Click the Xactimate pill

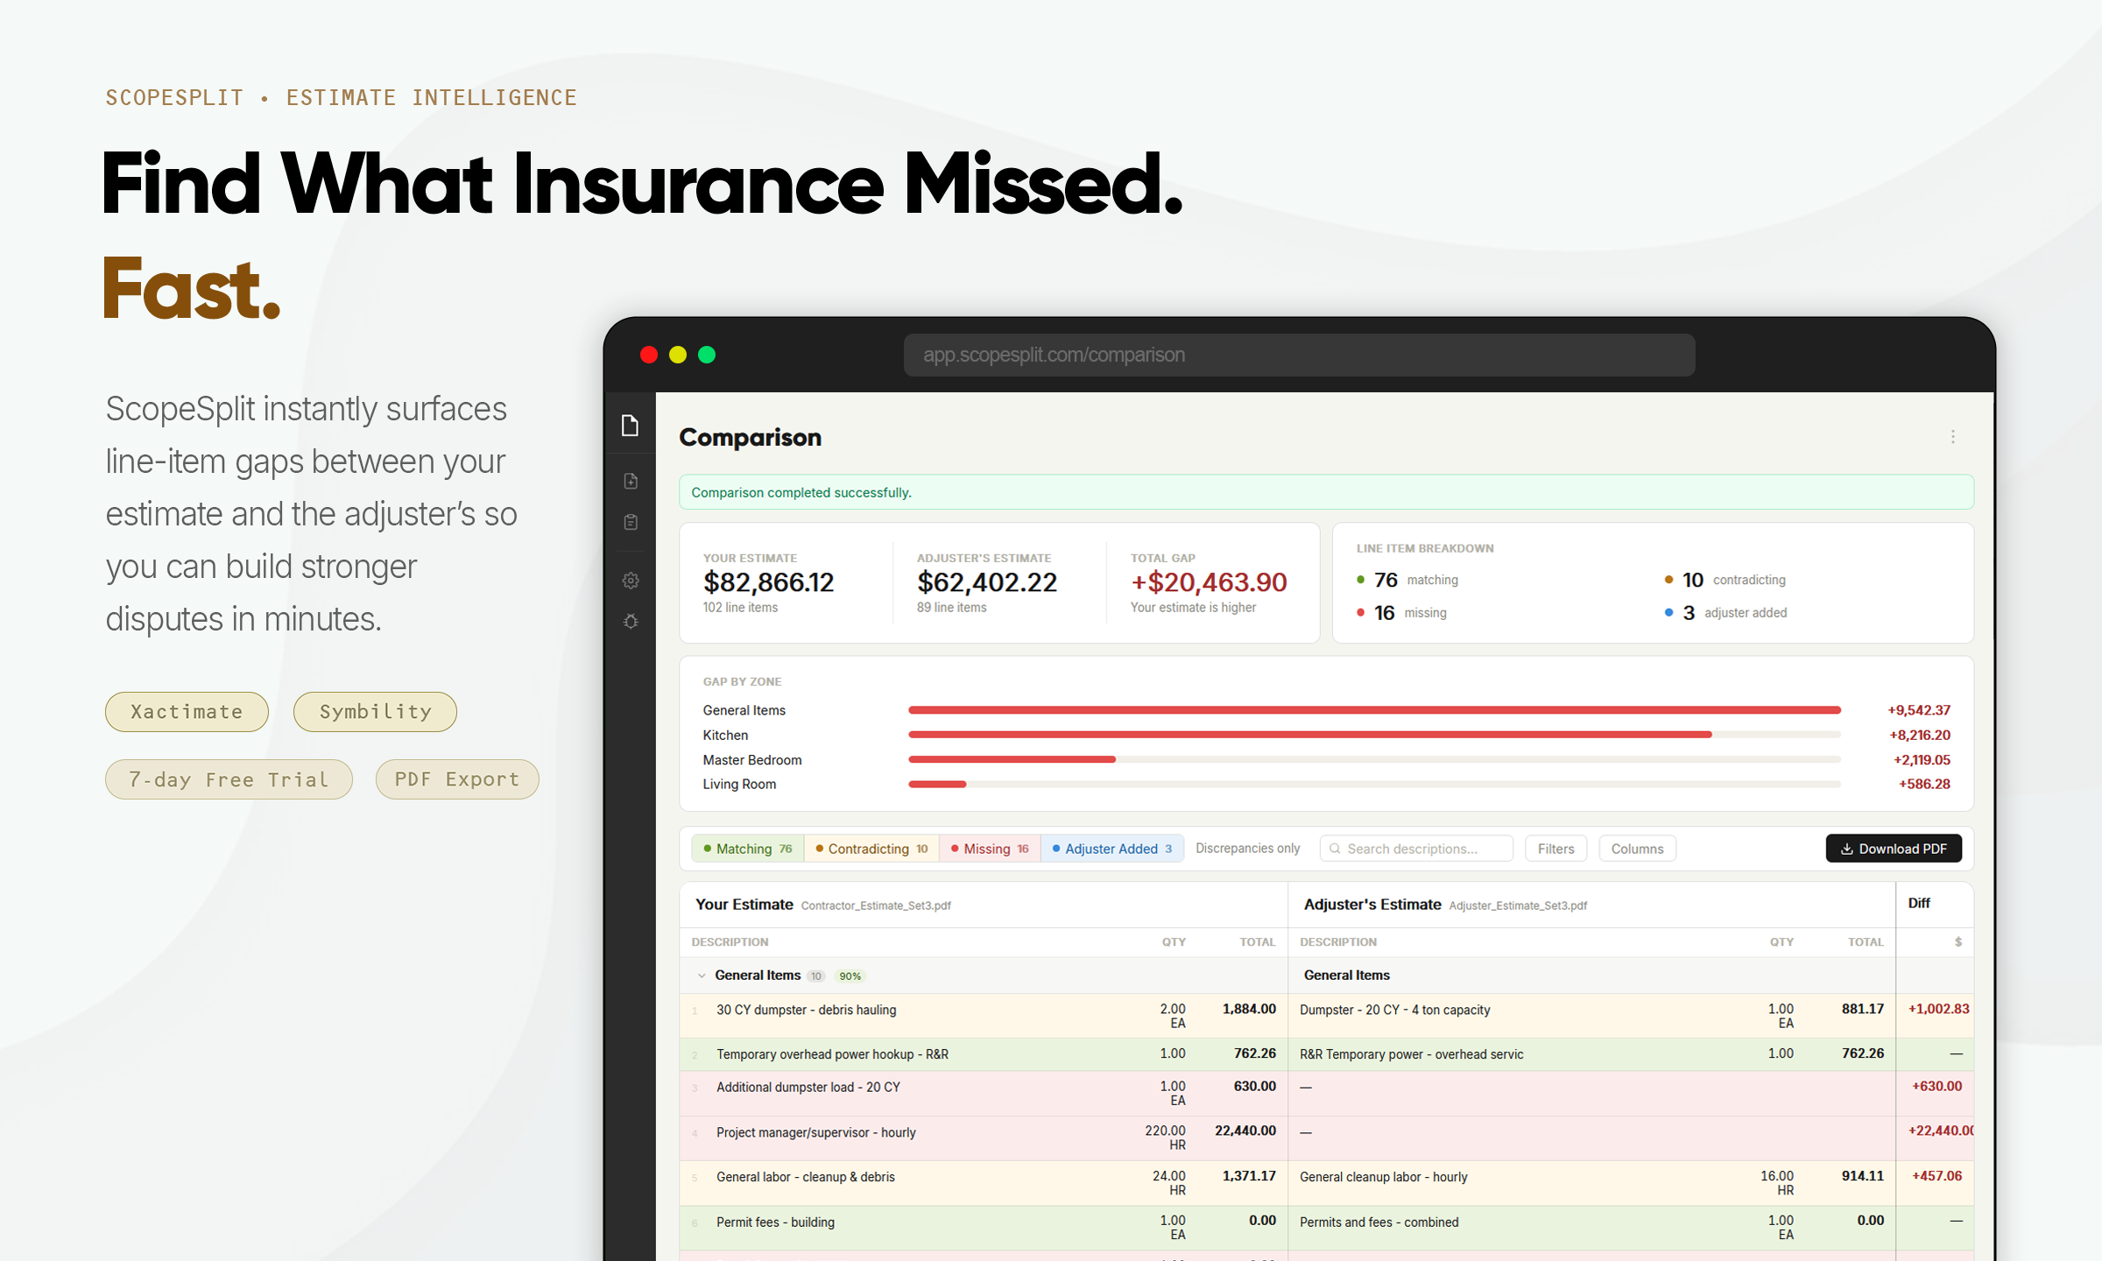[187, 712]
